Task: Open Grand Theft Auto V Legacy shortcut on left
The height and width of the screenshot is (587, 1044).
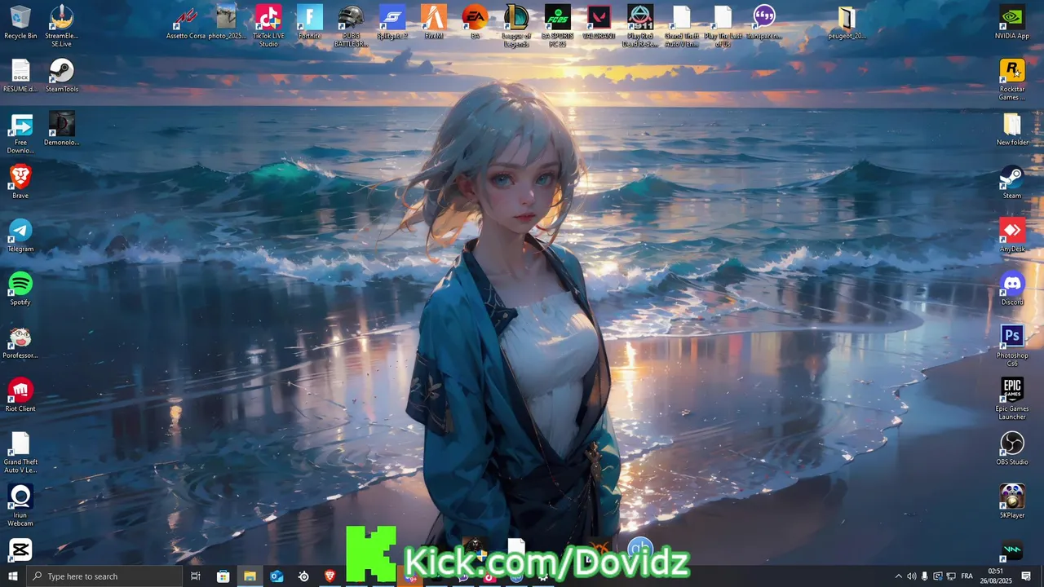Action: pos(20,452)
